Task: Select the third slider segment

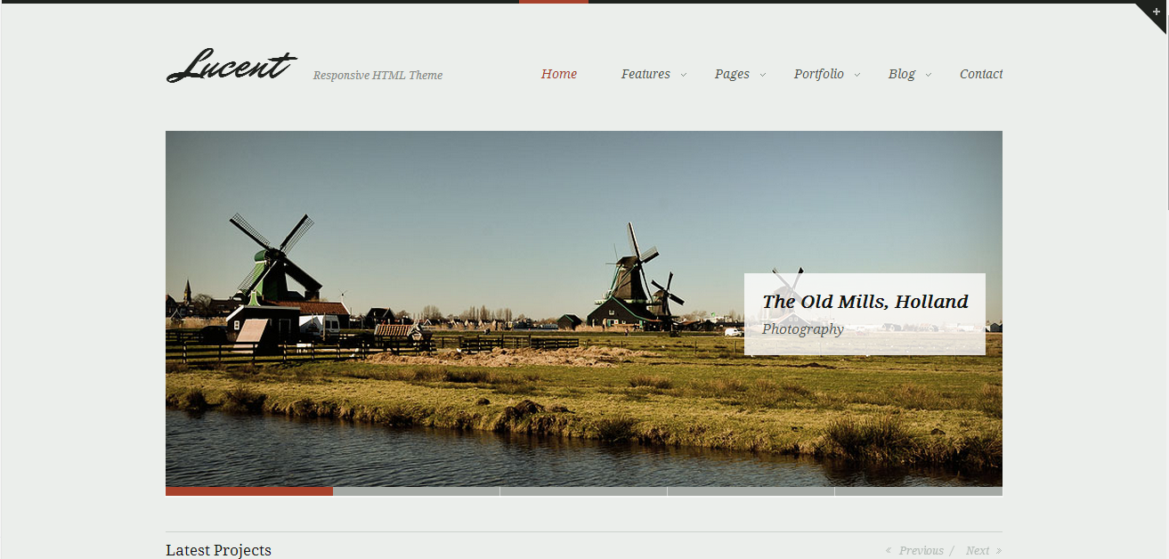Action: 584,491
